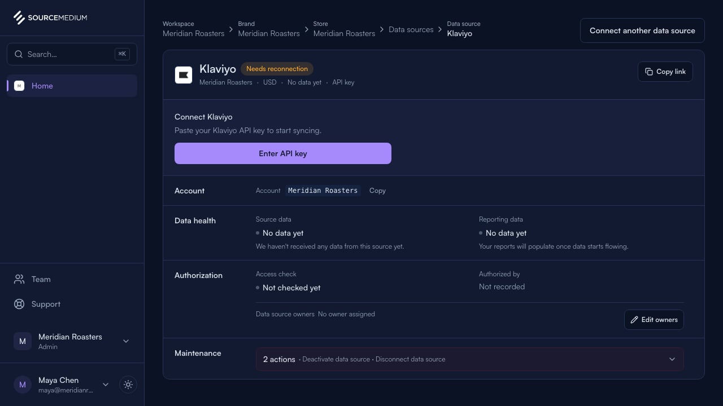723x406 pixels.
Task: Click the "Not checked yet" access status
Action: coord(291,288)
